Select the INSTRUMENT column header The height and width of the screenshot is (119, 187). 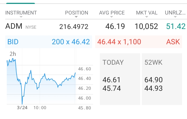(21, 13)
